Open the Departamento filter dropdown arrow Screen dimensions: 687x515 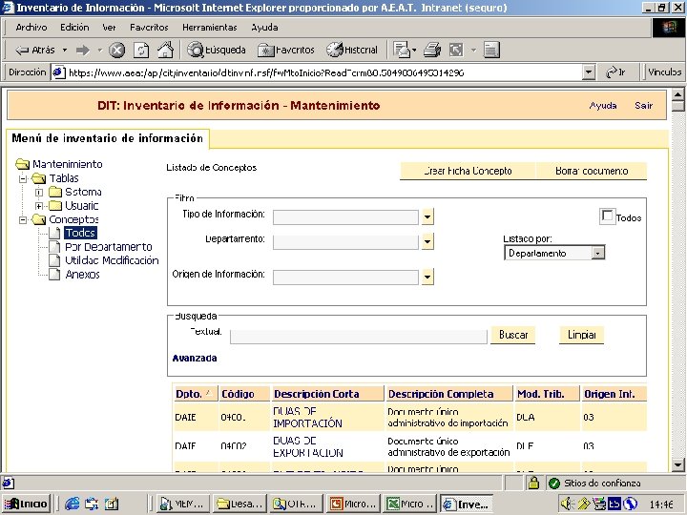click(x=427, y=241)
